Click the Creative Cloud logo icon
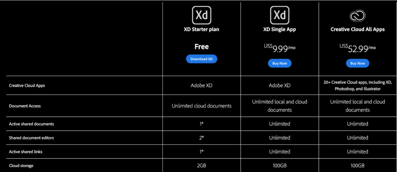Viewport: 397px width, 172px height. (x=357, y=15)
